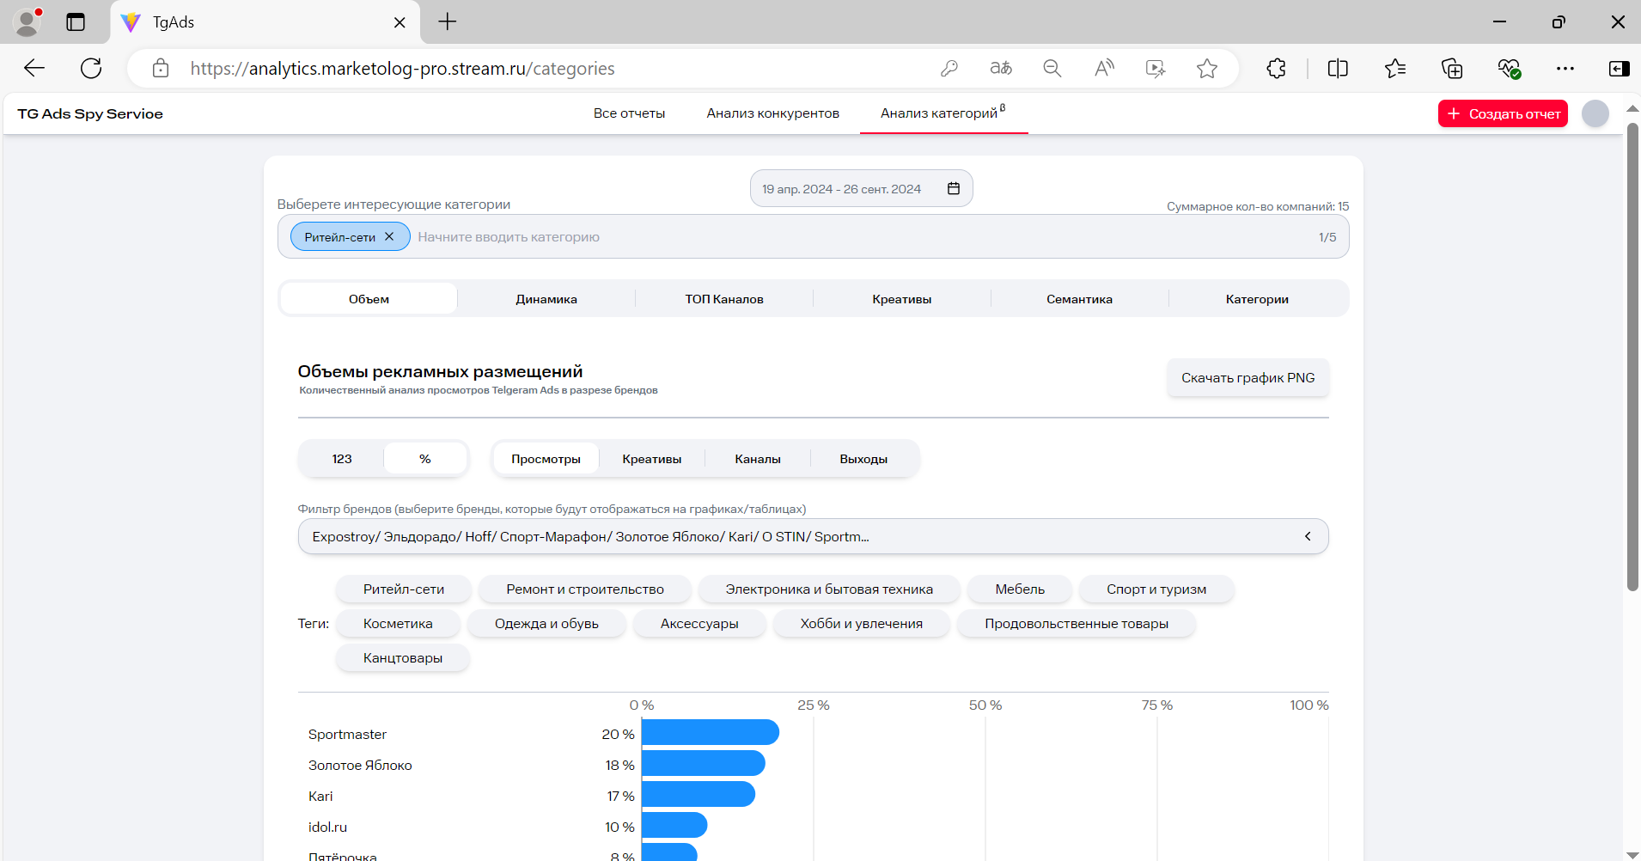Image resolution: width=1641 pixels, height=861 pixels.
Task: Select the Хобби и увлечения tag
Action: [862, 624]
